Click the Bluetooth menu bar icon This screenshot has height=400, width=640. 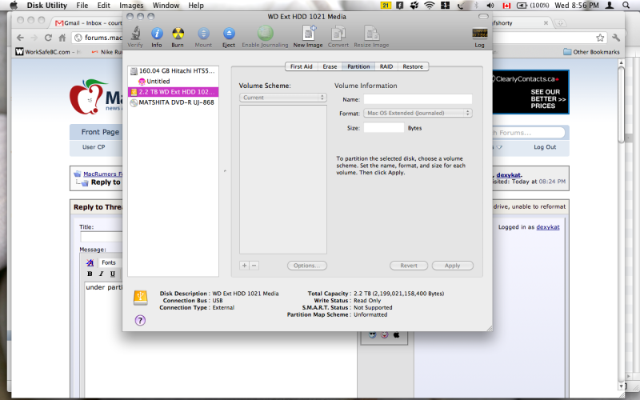tap(476, 6)
